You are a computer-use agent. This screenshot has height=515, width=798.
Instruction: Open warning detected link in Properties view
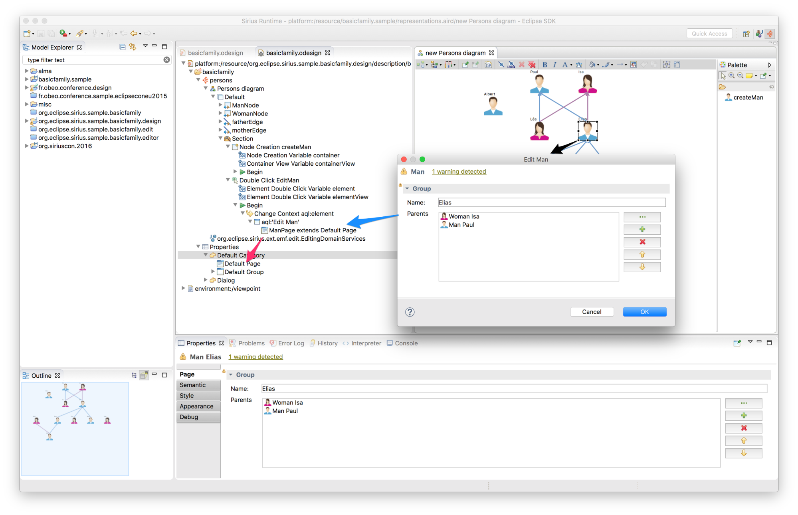(x=256, y=357)
